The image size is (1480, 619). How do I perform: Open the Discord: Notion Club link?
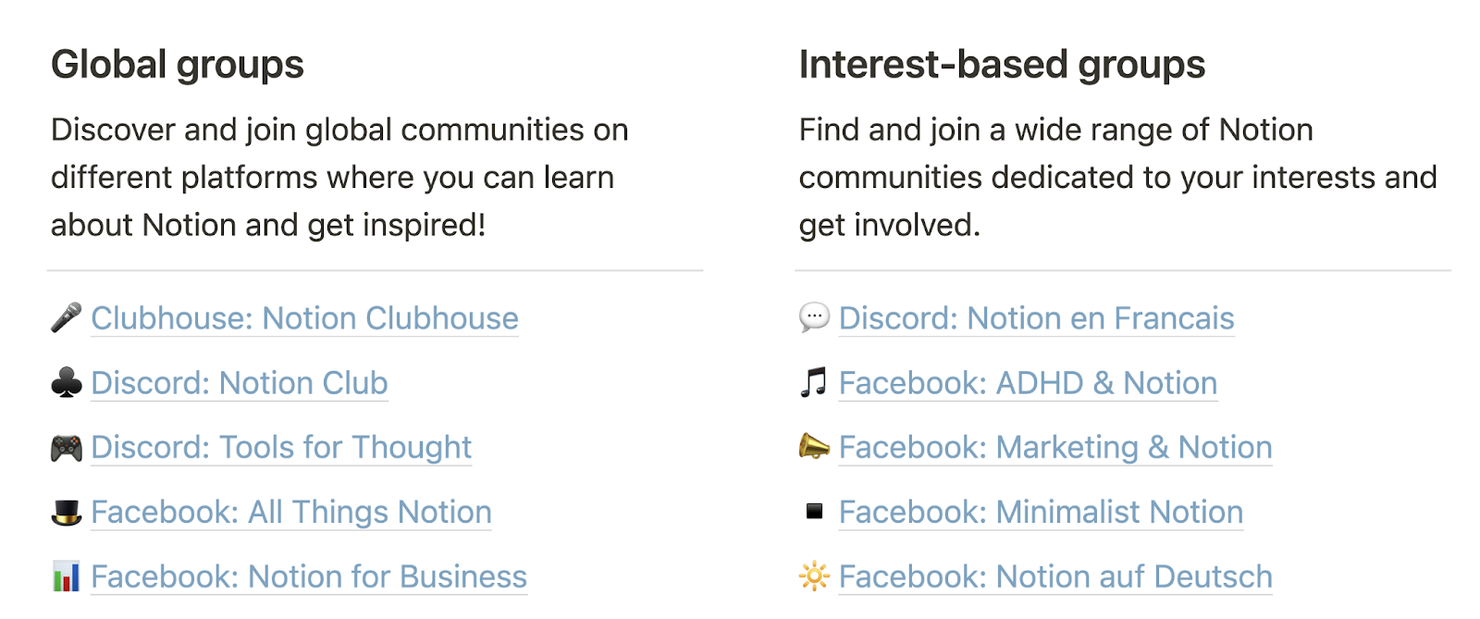(239, 383)
